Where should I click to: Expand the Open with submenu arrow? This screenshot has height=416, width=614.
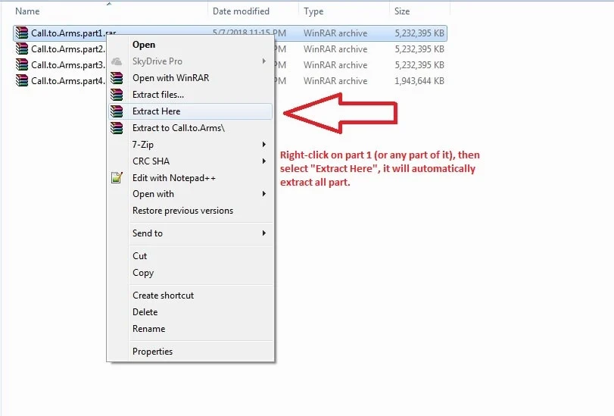(x=264, y=194)
